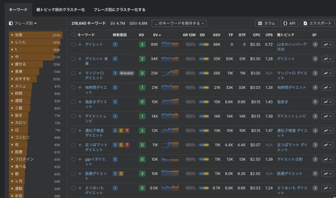
Task: Click エクスポート export button
Action: click(317, 23)
